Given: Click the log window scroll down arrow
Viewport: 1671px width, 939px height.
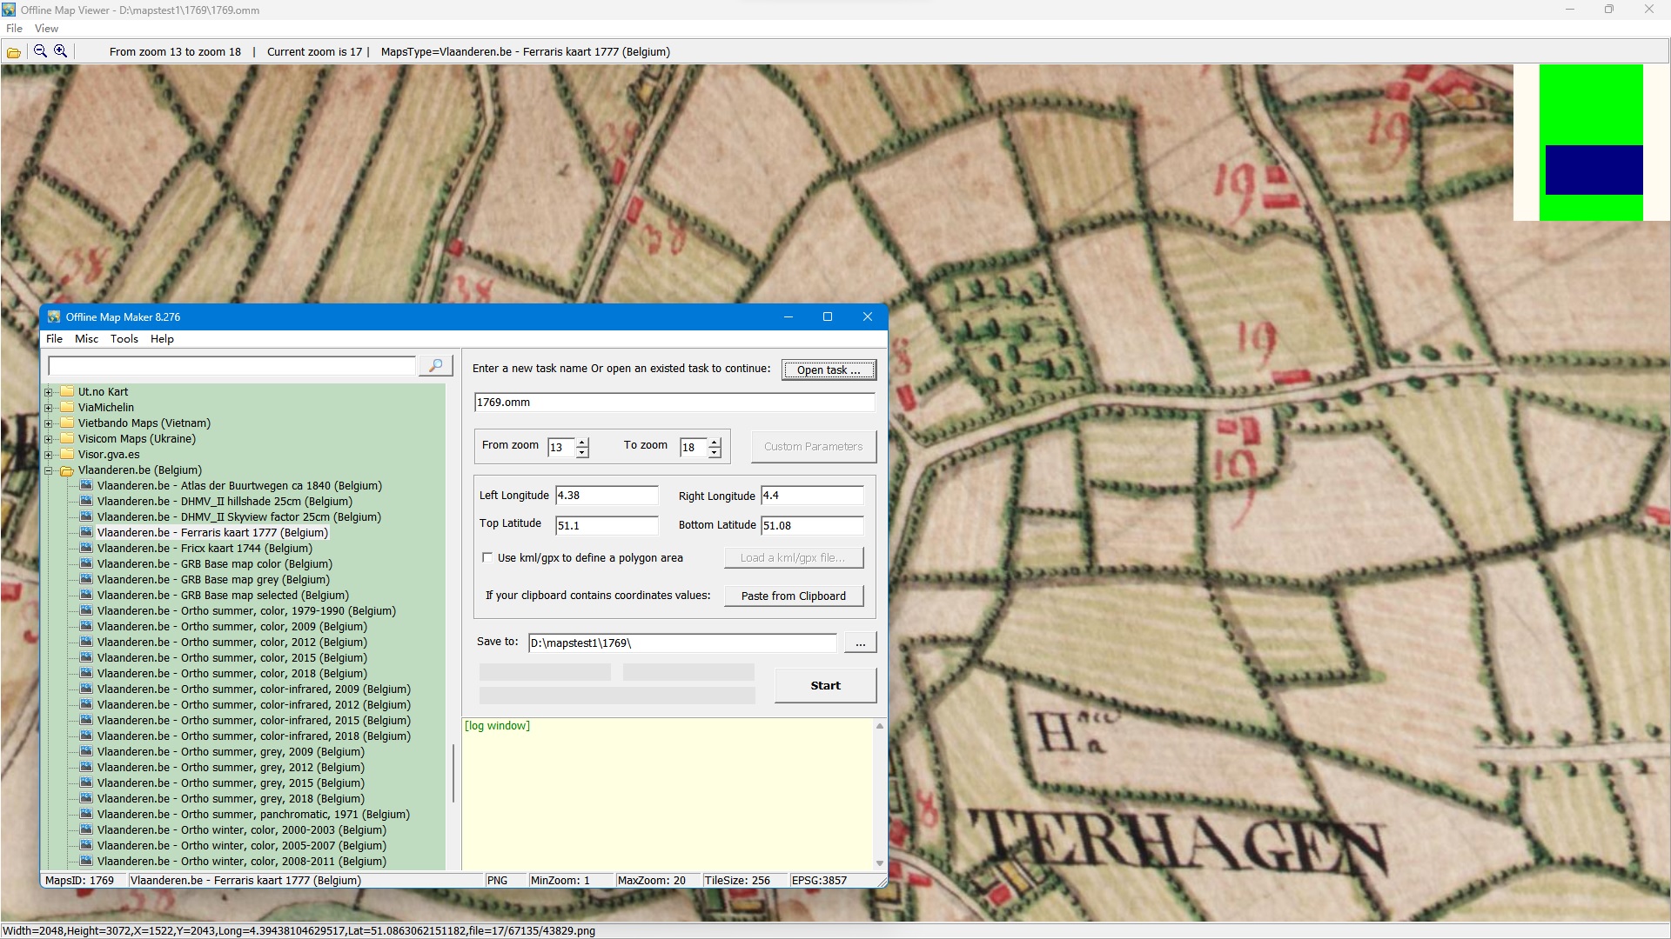Looking at the screenshot, I should click(880, 863).
